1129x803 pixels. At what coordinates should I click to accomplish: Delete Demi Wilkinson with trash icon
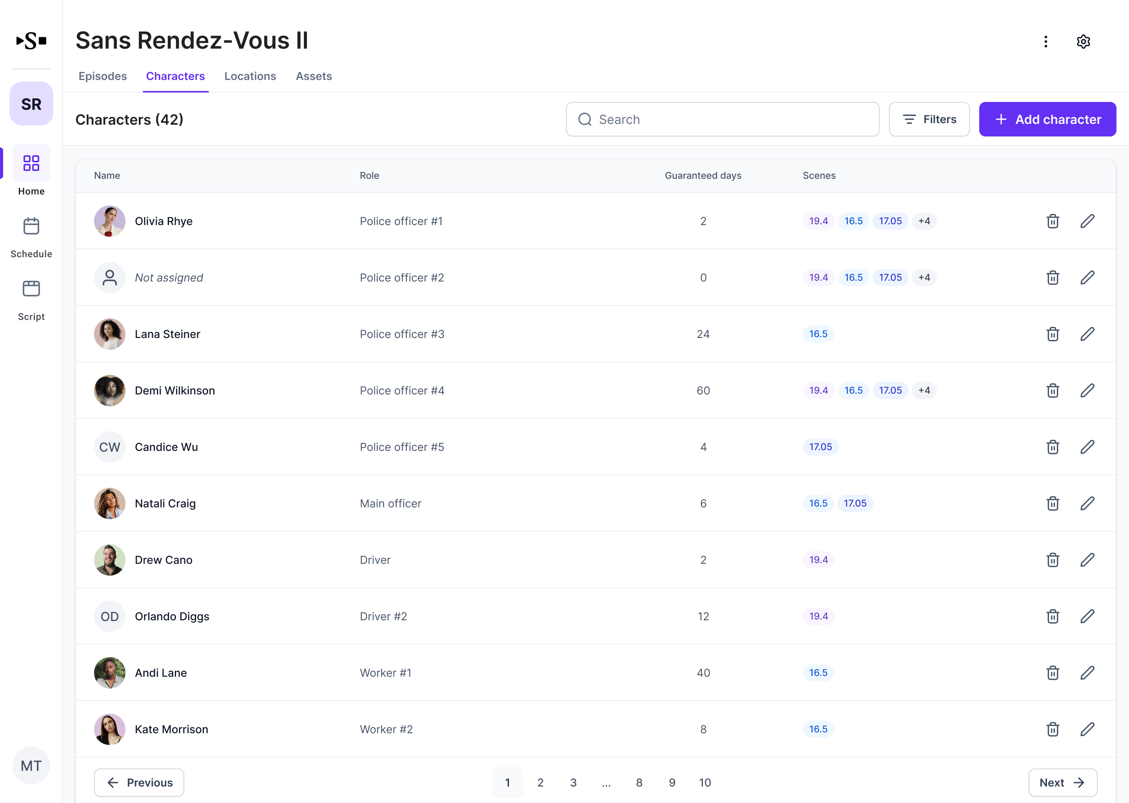[1053, 391]
